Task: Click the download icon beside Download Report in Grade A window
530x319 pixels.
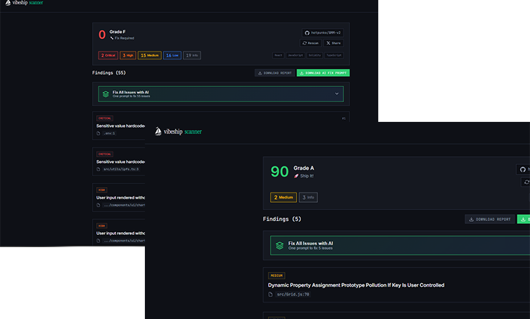Action: [471, 219]
